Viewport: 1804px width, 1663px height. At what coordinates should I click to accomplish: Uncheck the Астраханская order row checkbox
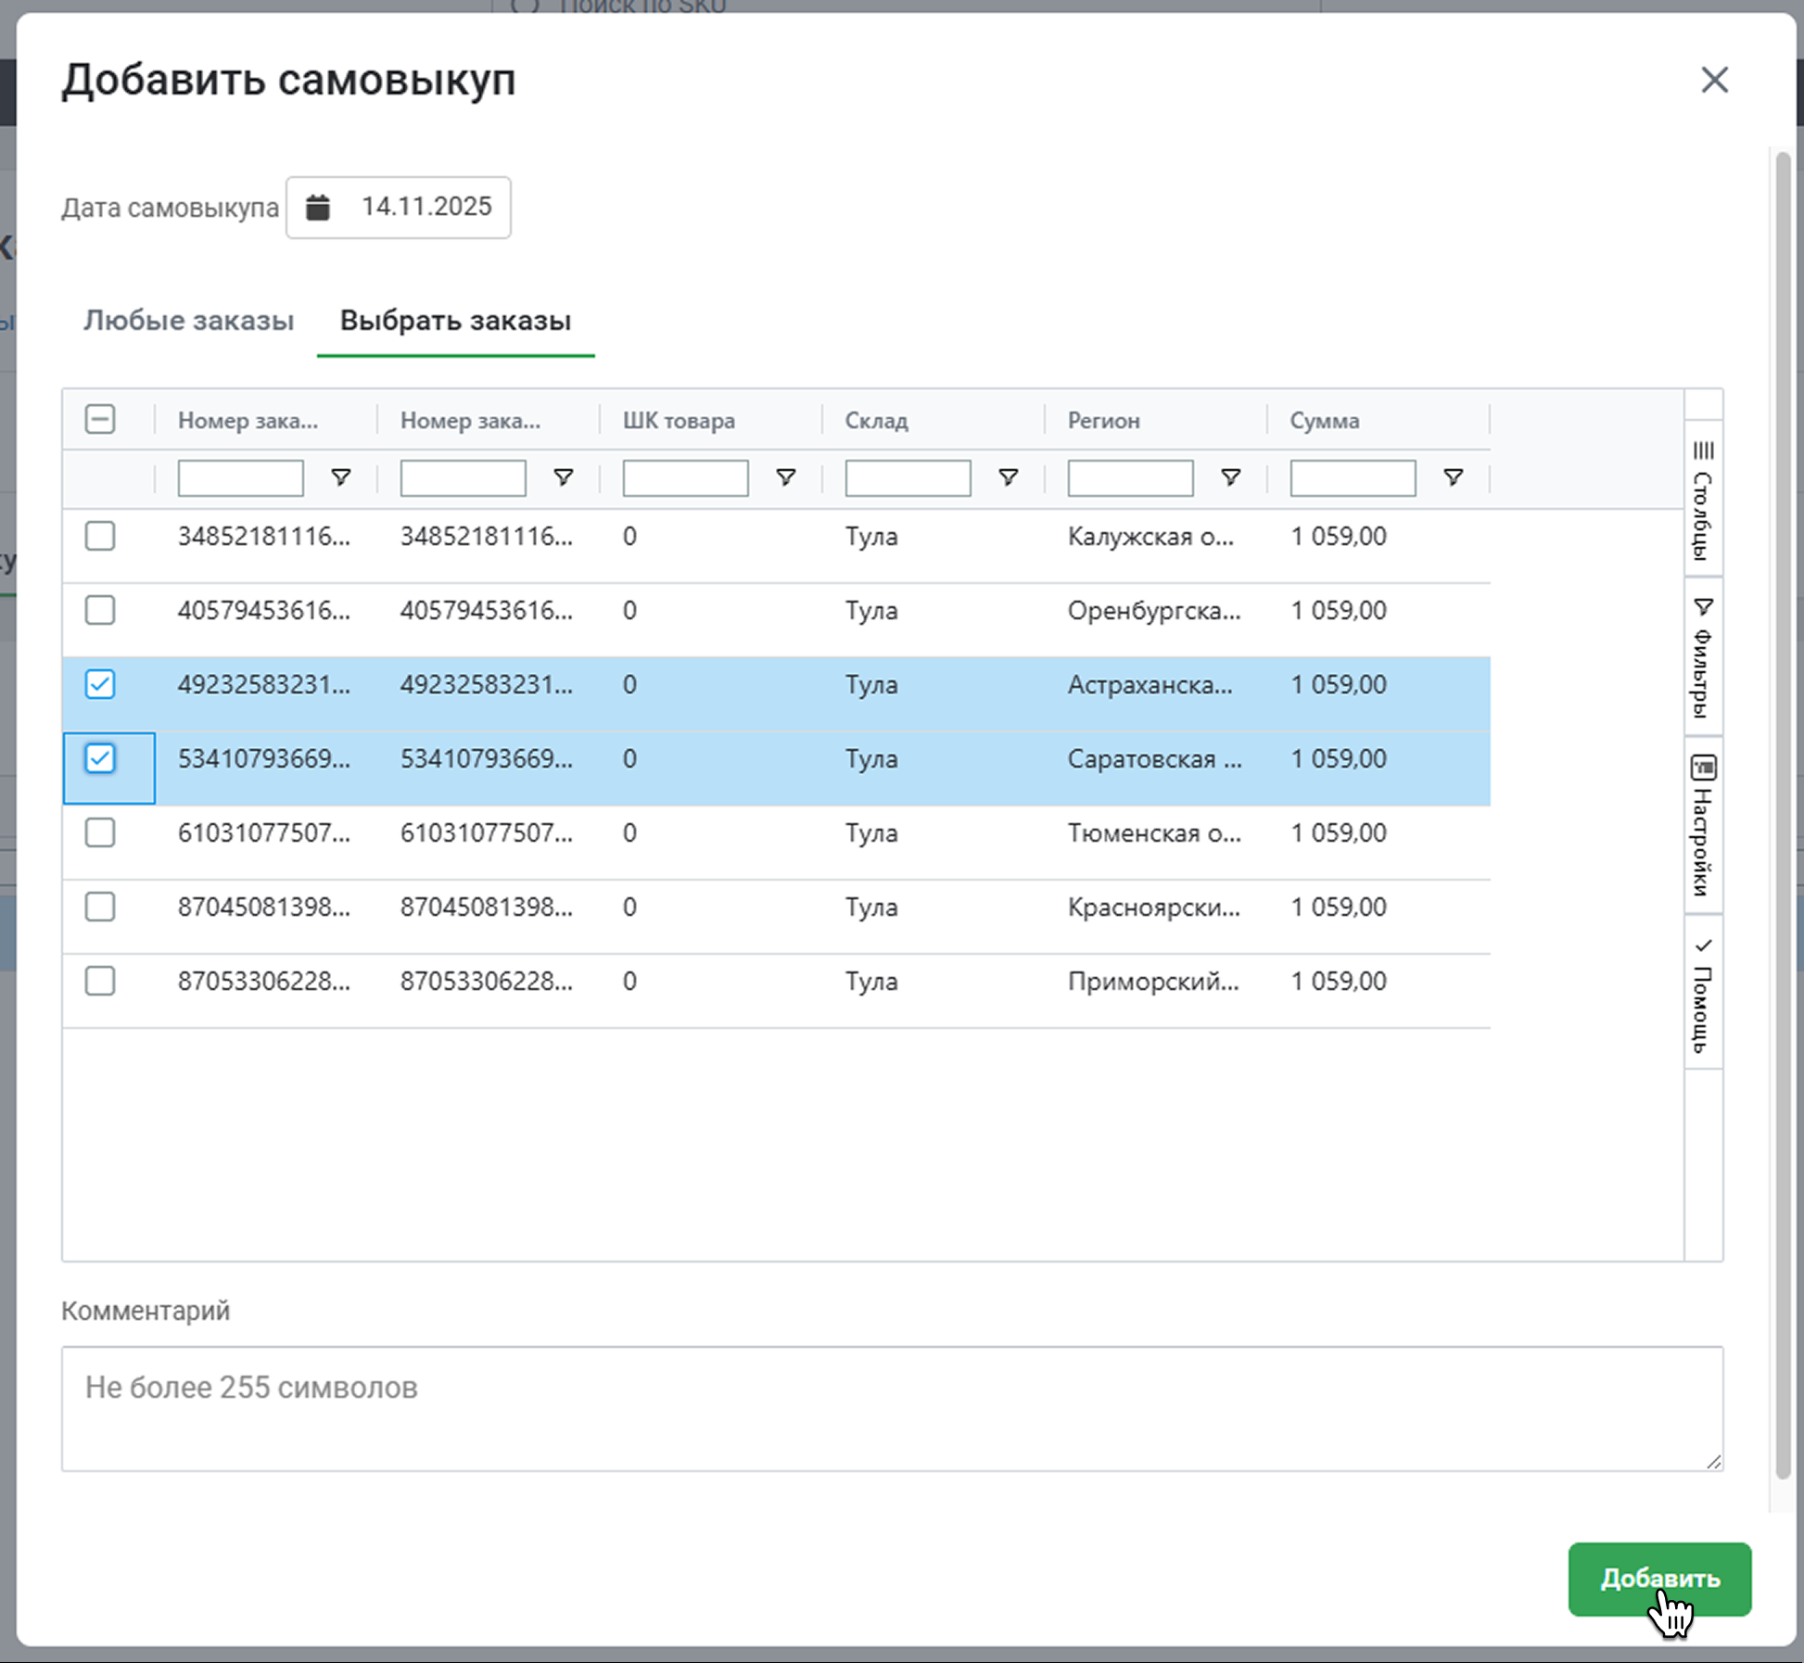click(100, 684)
